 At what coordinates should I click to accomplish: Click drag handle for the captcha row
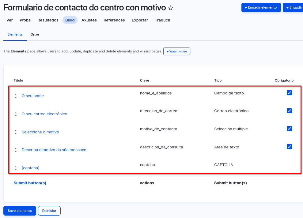point(16,168)
